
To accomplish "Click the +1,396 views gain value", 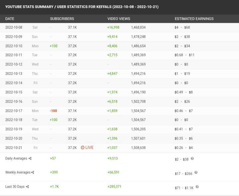I will 112,139.
